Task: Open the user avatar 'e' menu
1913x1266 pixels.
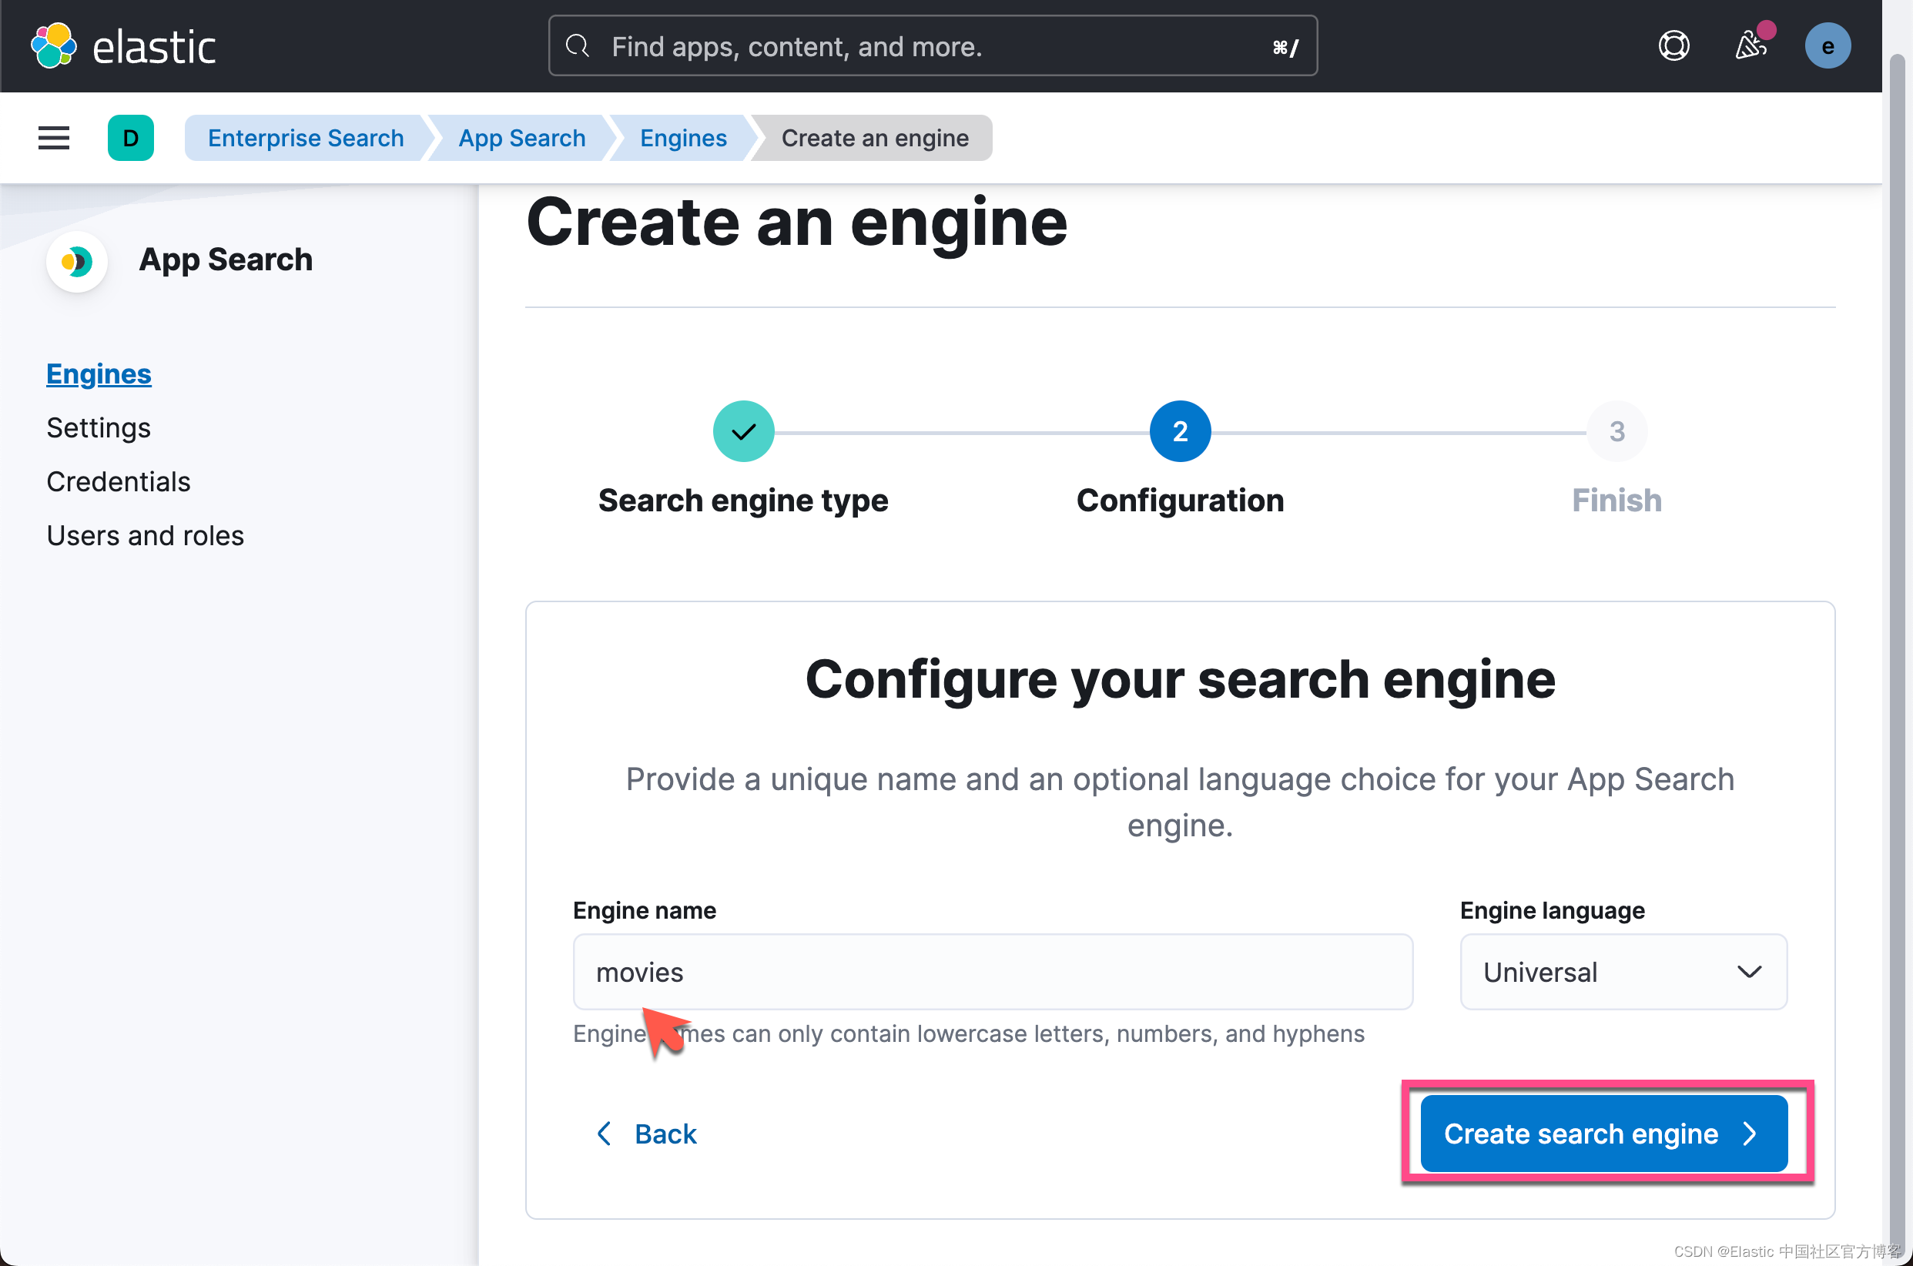Action: click(1828, 46)
